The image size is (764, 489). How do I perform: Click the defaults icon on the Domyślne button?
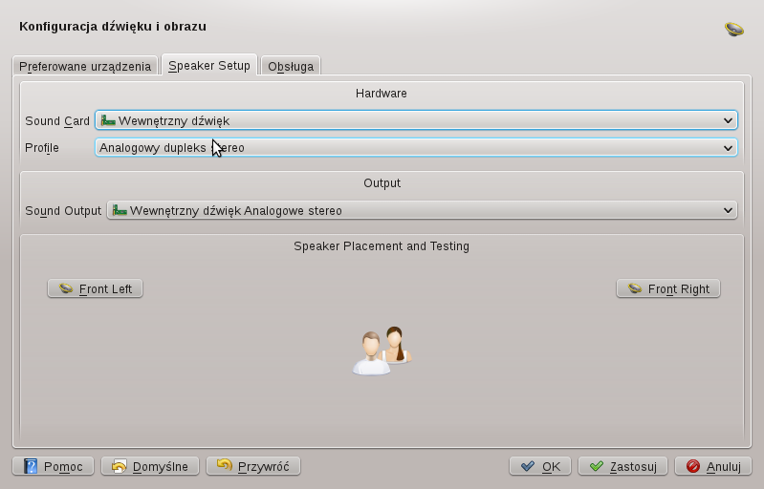[120, 466]
